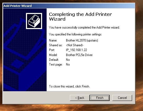The image size is (143, 111).
Task: Select the printer name Brother HL2070 (upstairs)
Action: coord(82,40)
